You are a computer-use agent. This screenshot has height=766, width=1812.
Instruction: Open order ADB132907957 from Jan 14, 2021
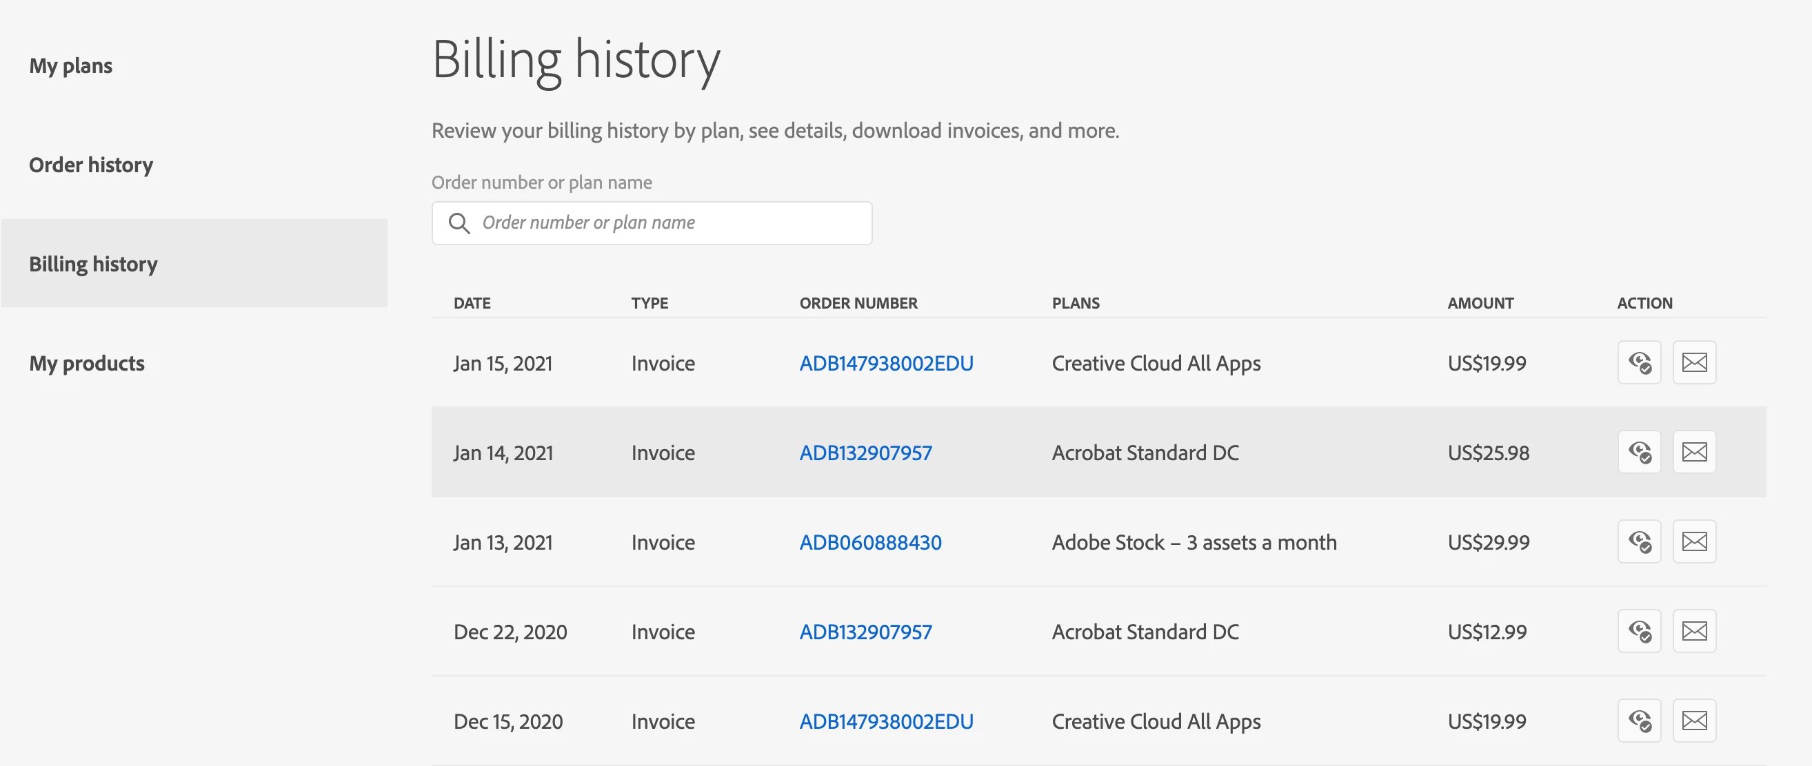[865, 453]
